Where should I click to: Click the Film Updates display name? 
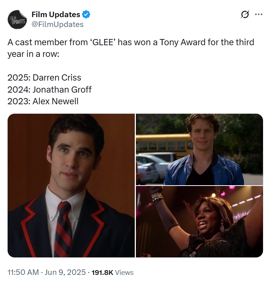(56, 15)
